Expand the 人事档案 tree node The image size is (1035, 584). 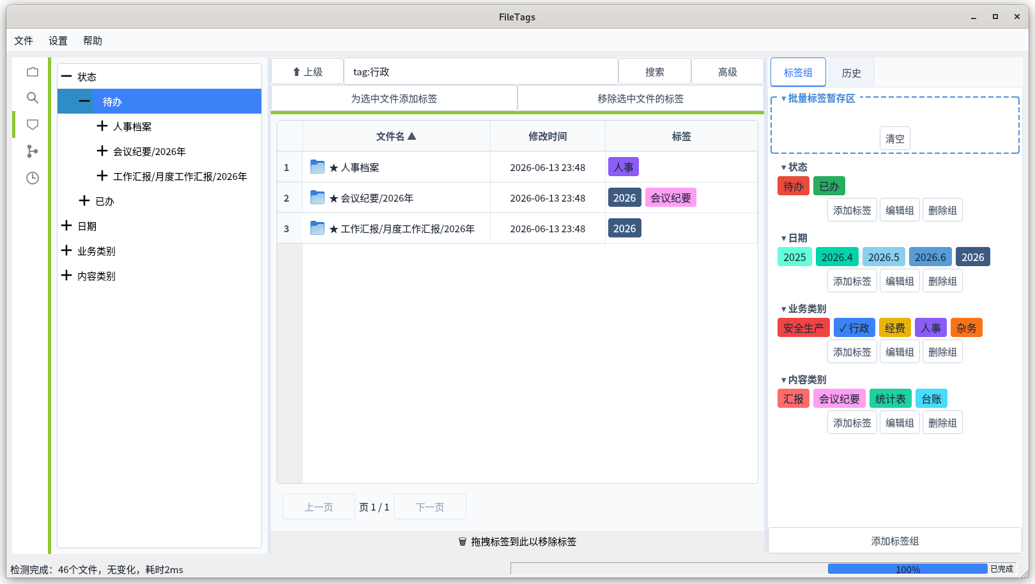[102, 126]
